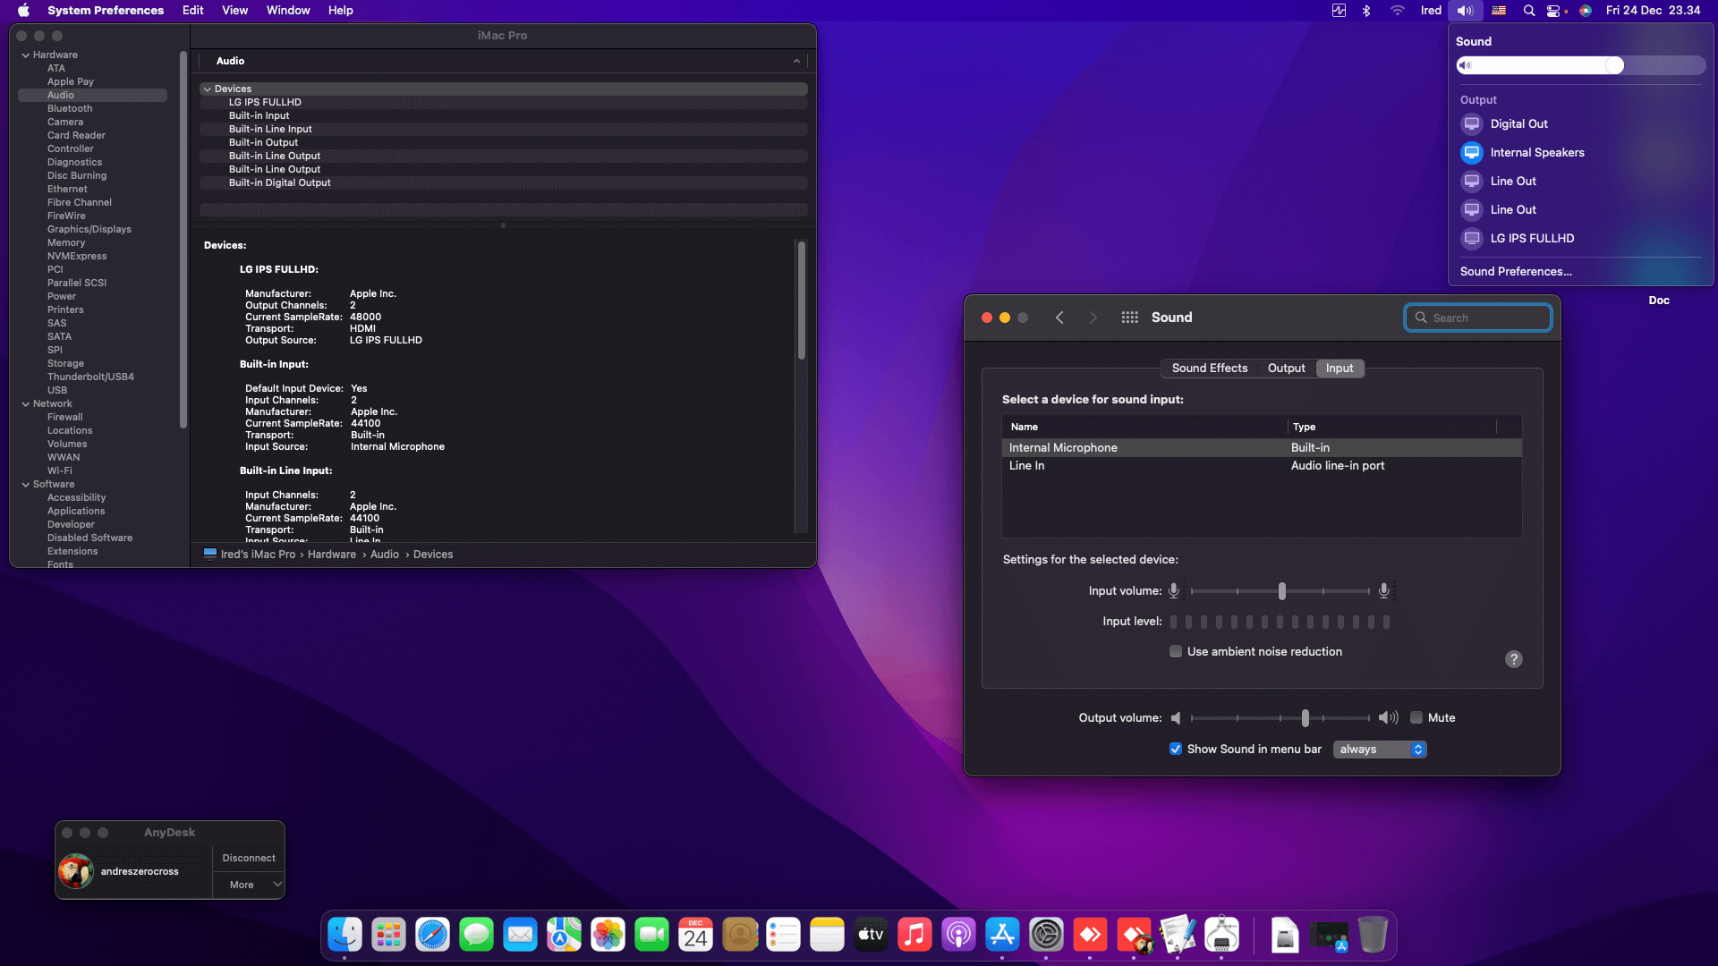Click the Bluetooth icon in the menu bar
The height and width of the screenshot is (966, 1718).
(1366, 11)
